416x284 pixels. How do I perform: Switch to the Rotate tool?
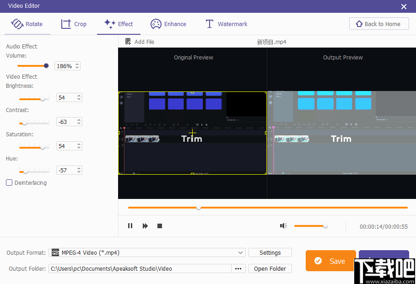point(27,24)
